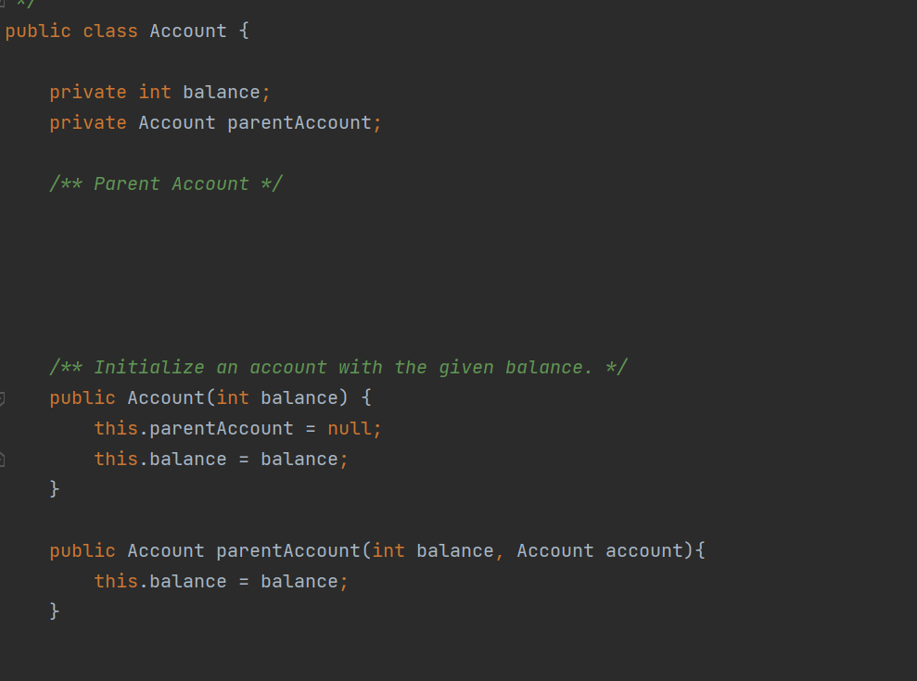Click the closing brace of parentAccount method

55,611
